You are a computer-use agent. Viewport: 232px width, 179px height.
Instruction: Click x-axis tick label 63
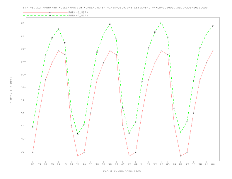pyautogui.click(x=168, y=164)
